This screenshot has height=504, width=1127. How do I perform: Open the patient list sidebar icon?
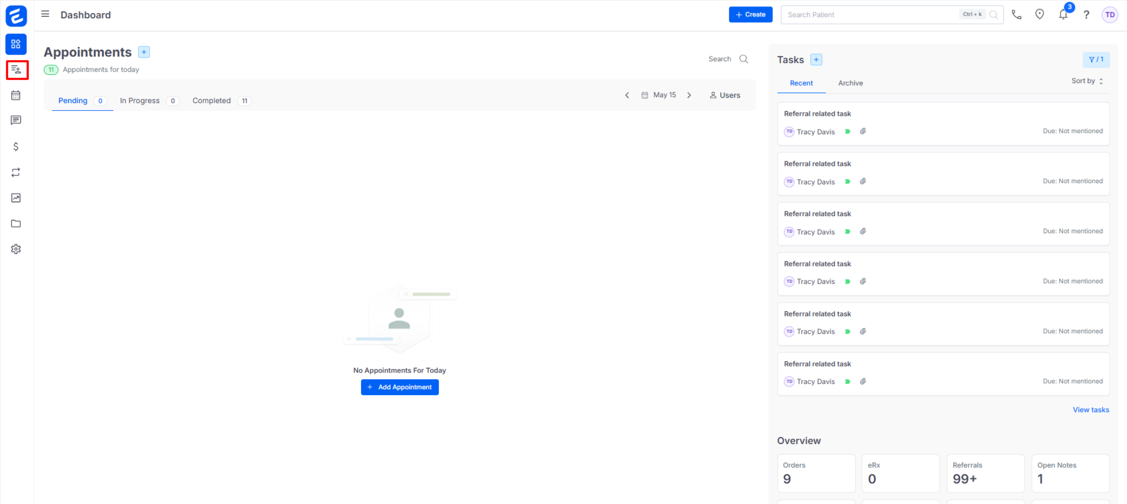(17, 70)
